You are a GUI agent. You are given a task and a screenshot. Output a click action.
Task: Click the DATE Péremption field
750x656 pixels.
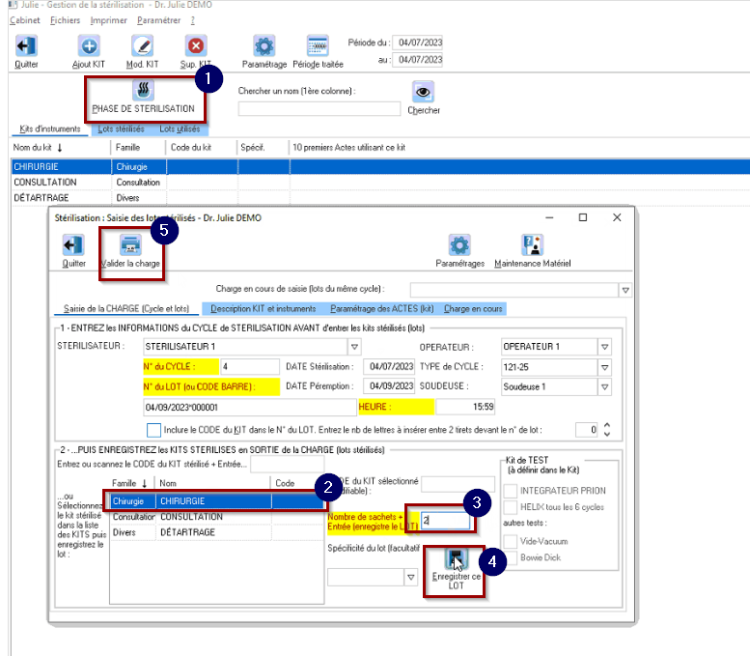tap(389, 385)
